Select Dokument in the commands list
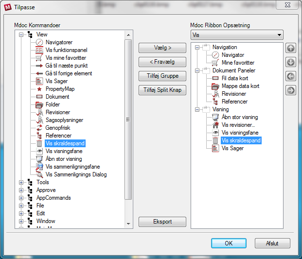Screen dimensions: 302x259 57,97
